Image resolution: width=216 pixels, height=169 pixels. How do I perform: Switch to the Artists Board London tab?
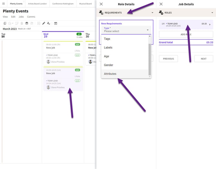coord(37,4)
